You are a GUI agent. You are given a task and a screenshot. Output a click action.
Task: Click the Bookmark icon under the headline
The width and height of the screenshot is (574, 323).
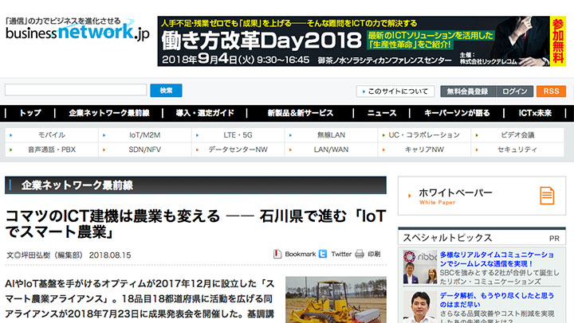(x=277, y=254)
